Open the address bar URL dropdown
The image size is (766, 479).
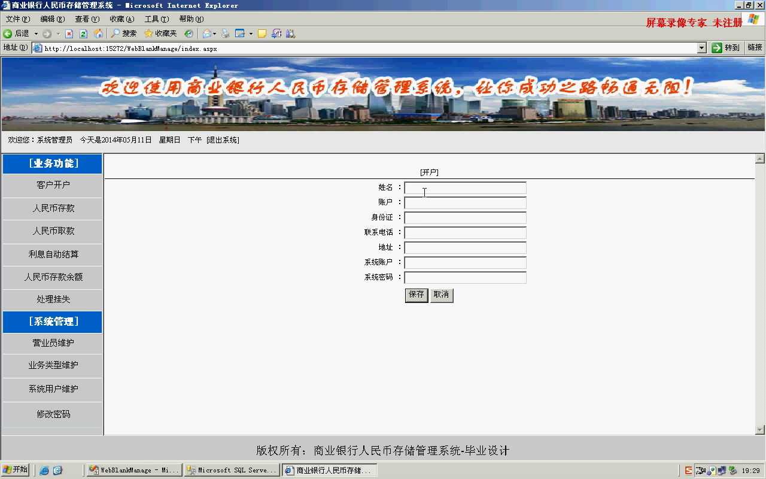pos(702,48)
